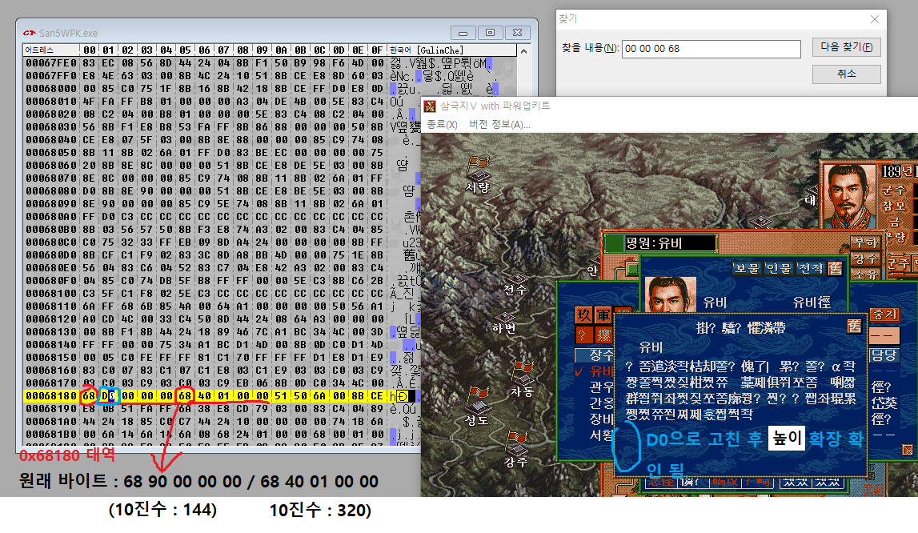Image resolution: width=918 pixels, height=533 pixels.
Task: Open the 버전 정보(A)... menu
Action: 499,124
